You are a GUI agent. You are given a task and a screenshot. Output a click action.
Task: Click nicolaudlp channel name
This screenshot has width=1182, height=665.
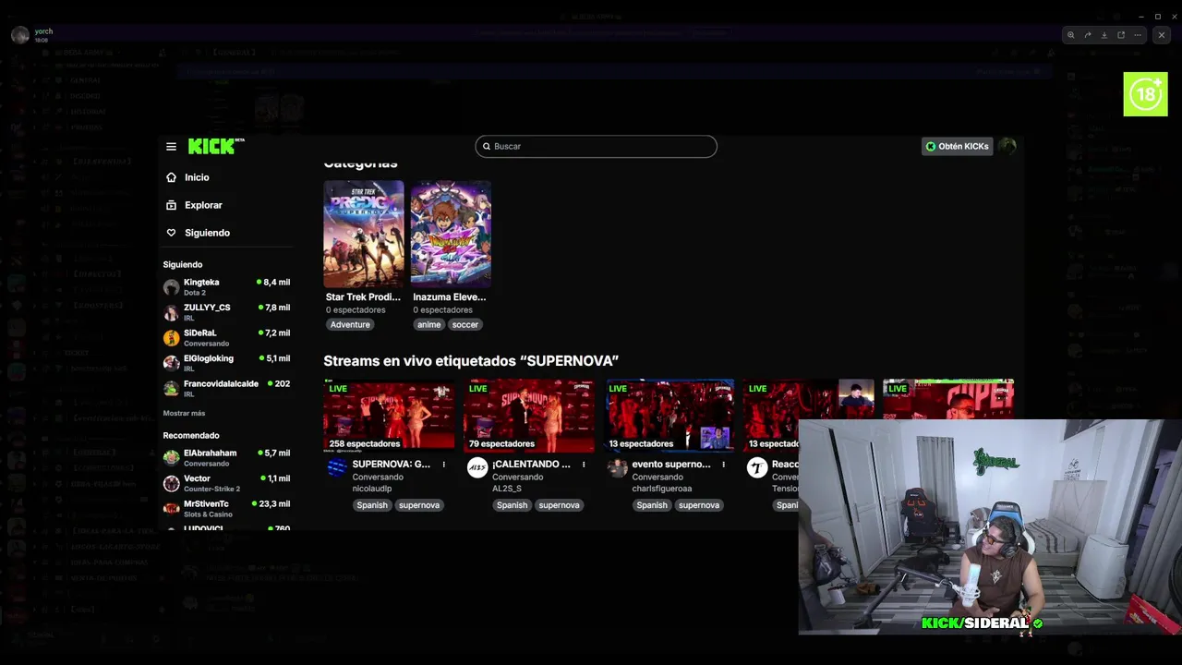point(372,489)
